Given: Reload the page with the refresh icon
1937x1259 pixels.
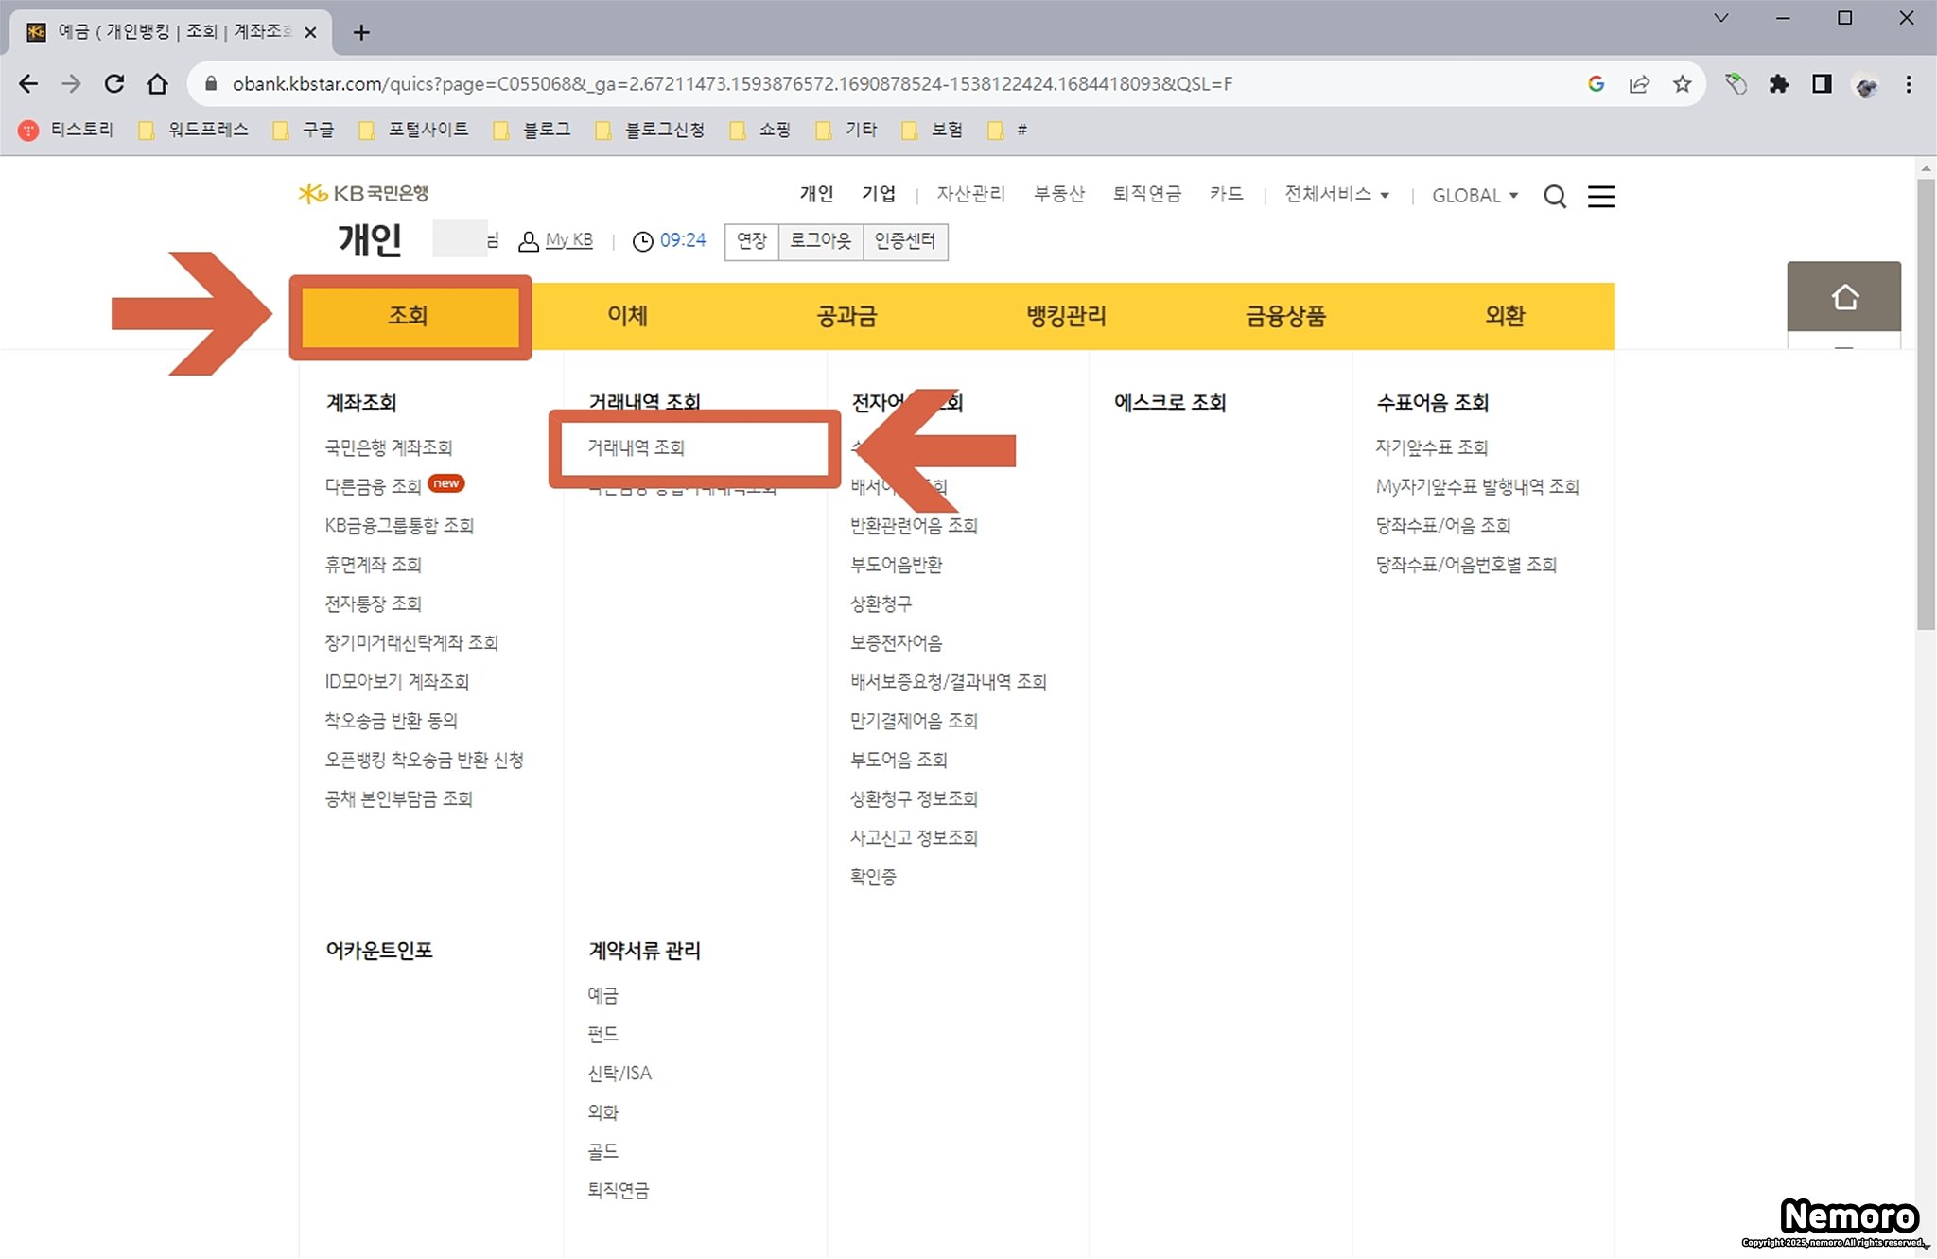Looking at the screenshot, I should tap(114, 84).
